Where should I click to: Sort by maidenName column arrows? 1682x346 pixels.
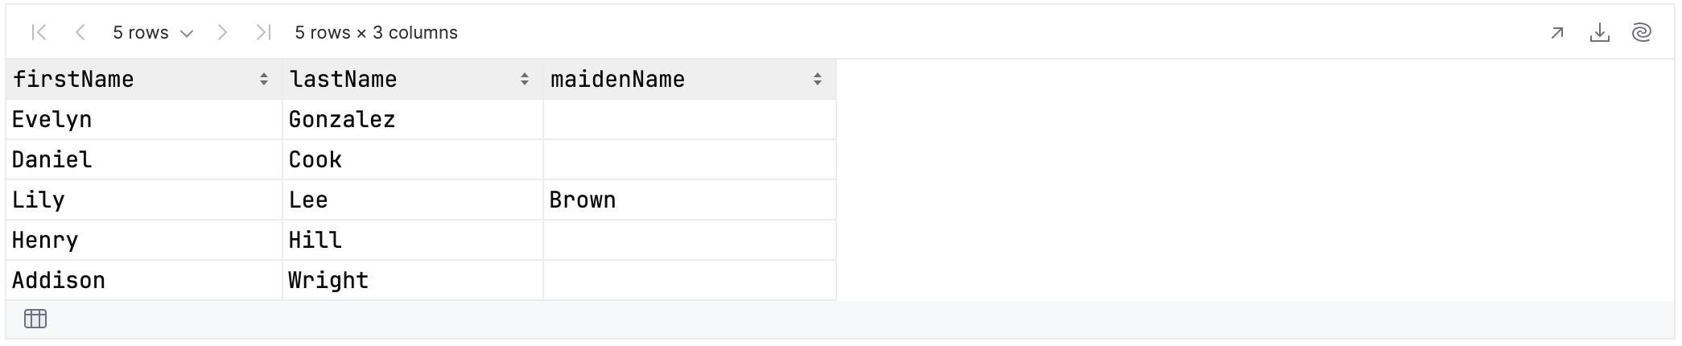[818, 79]
